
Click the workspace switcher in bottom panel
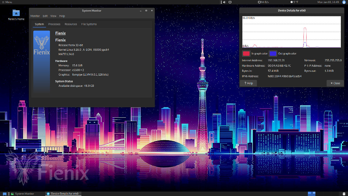click(x=312, y=194)
